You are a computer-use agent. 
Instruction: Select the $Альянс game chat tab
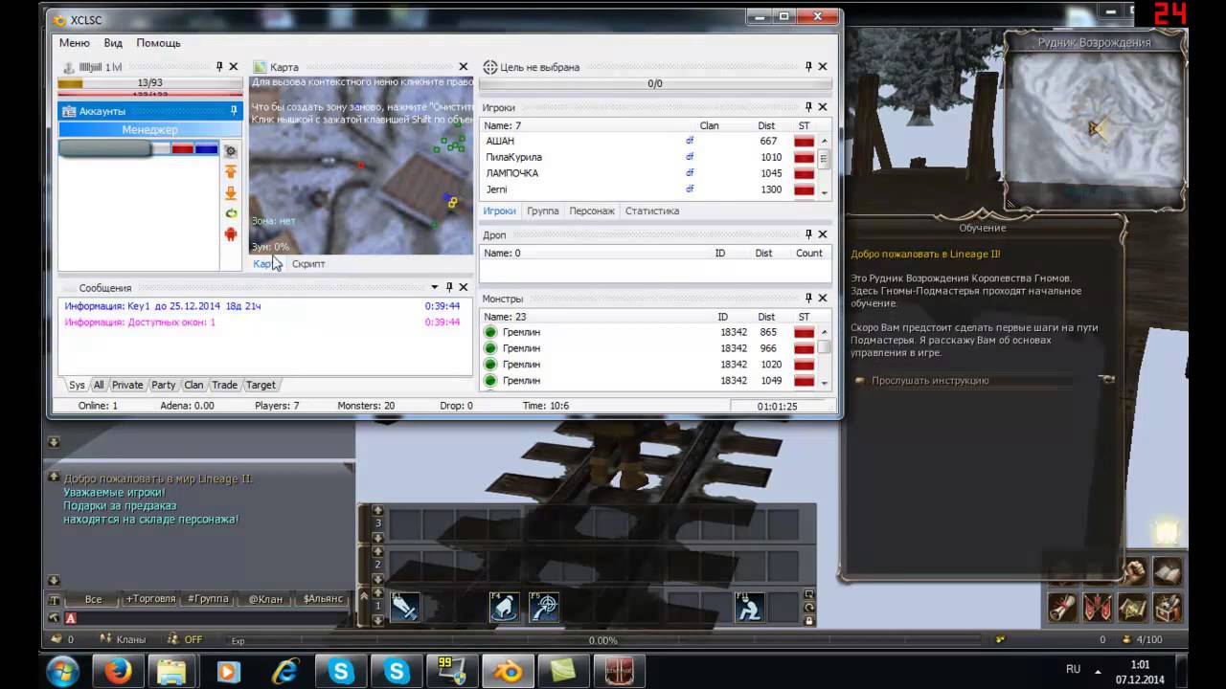(323, 599)
